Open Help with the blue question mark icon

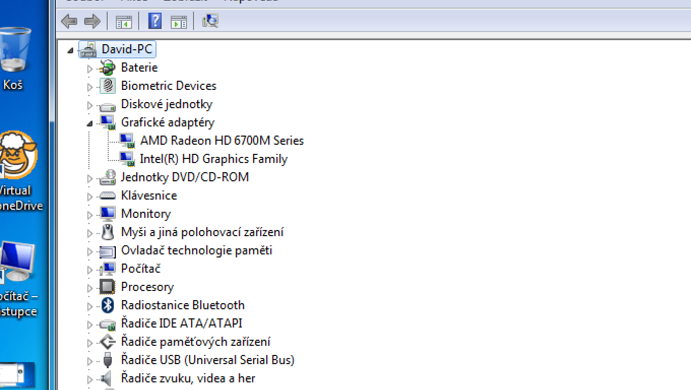click(154, 21)
